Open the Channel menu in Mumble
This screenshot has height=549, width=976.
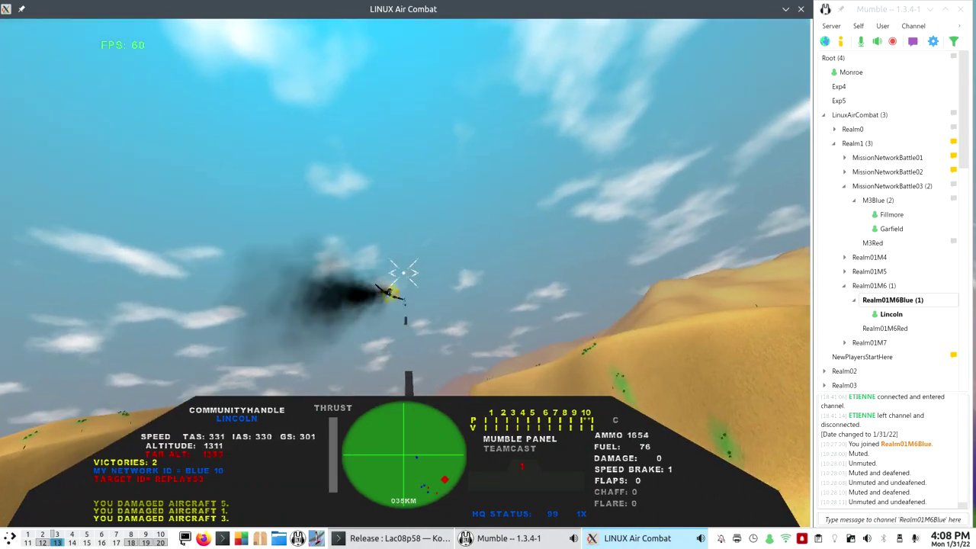coord(913,26)
